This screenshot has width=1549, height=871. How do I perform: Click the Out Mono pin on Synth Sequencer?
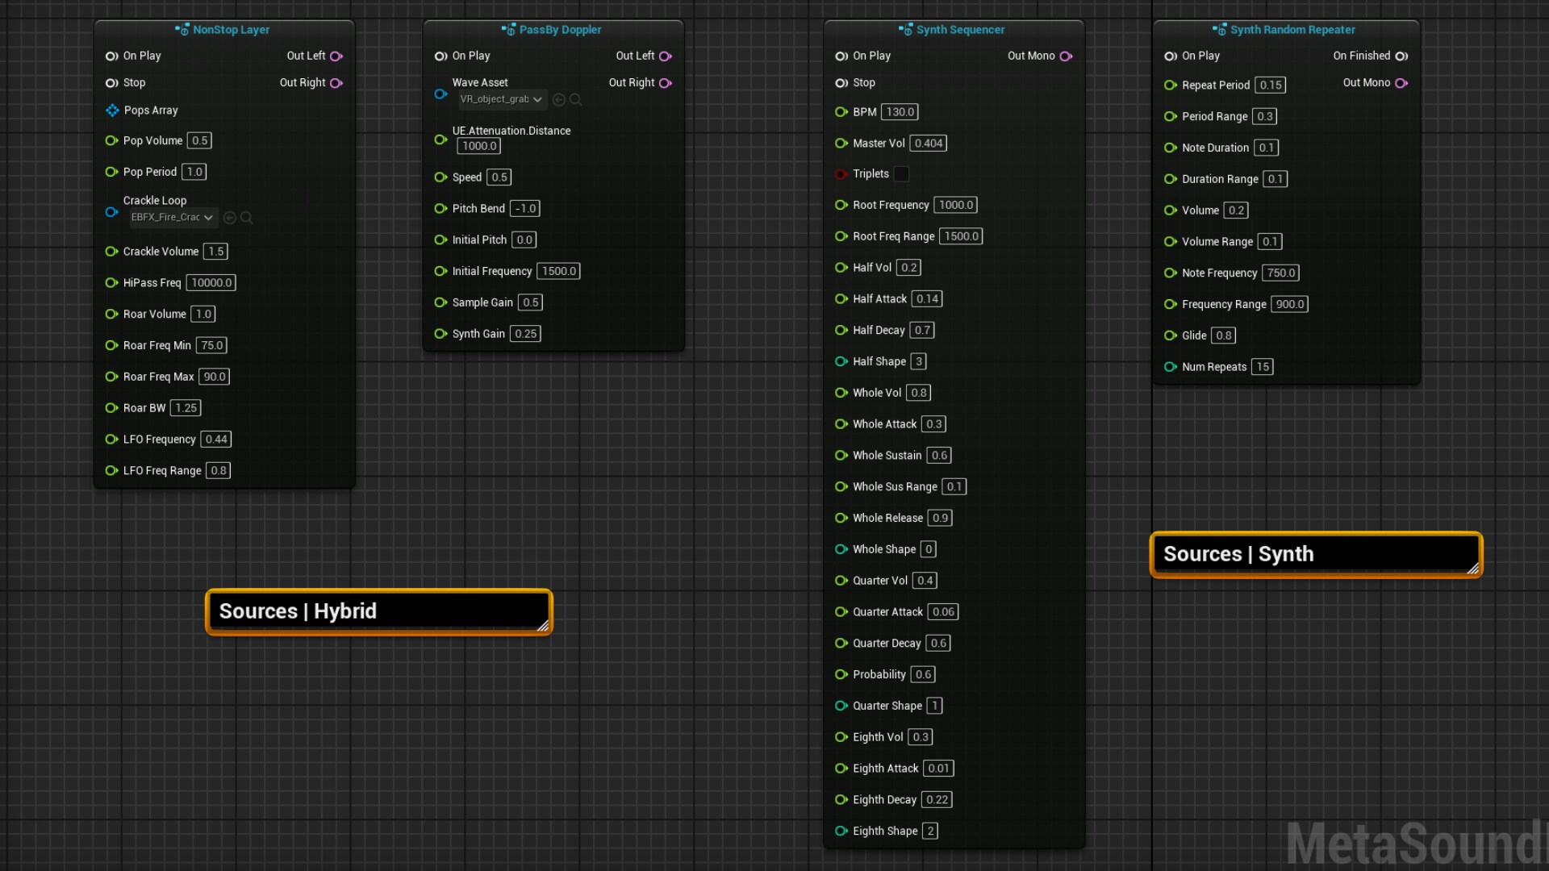(x=1067, y=56)
